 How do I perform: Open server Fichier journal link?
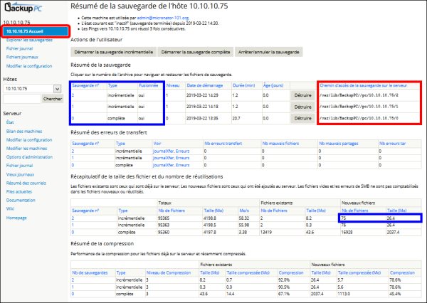tap(20, 166)
